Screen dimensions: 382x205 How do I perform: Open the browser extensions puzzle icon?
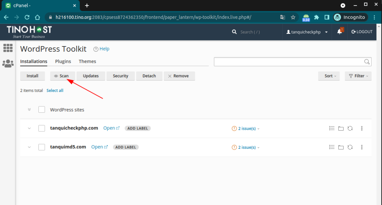click(316, 17)
